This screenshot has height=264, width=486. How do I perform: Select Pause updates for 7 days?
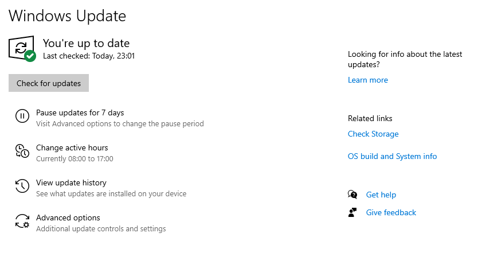coord(80,112)
